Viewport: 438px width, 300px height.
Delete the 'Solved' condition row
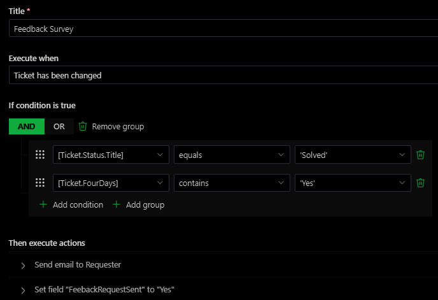click(x=420, y=155)
